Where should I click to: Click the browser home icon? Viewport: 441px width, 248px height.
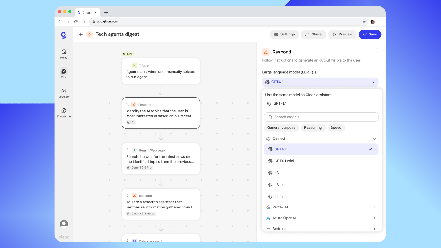pyautogui.click(x=84, y=22)
